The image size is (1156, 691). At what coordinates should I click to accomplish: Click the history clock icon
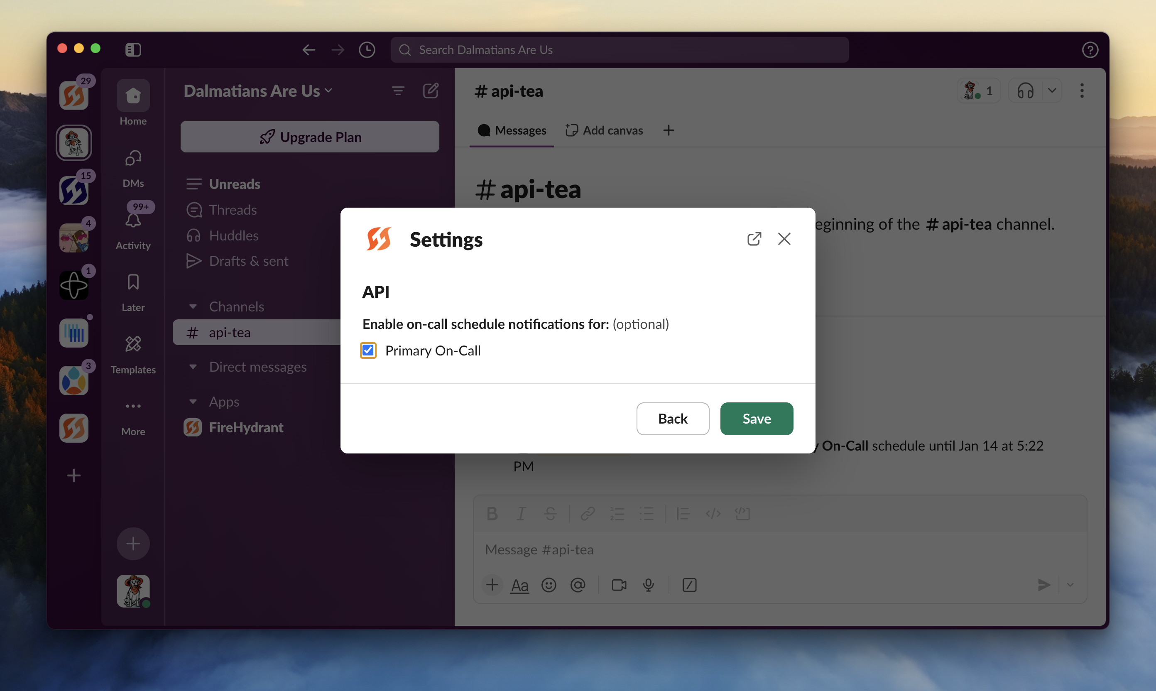(x=367, y=50)
